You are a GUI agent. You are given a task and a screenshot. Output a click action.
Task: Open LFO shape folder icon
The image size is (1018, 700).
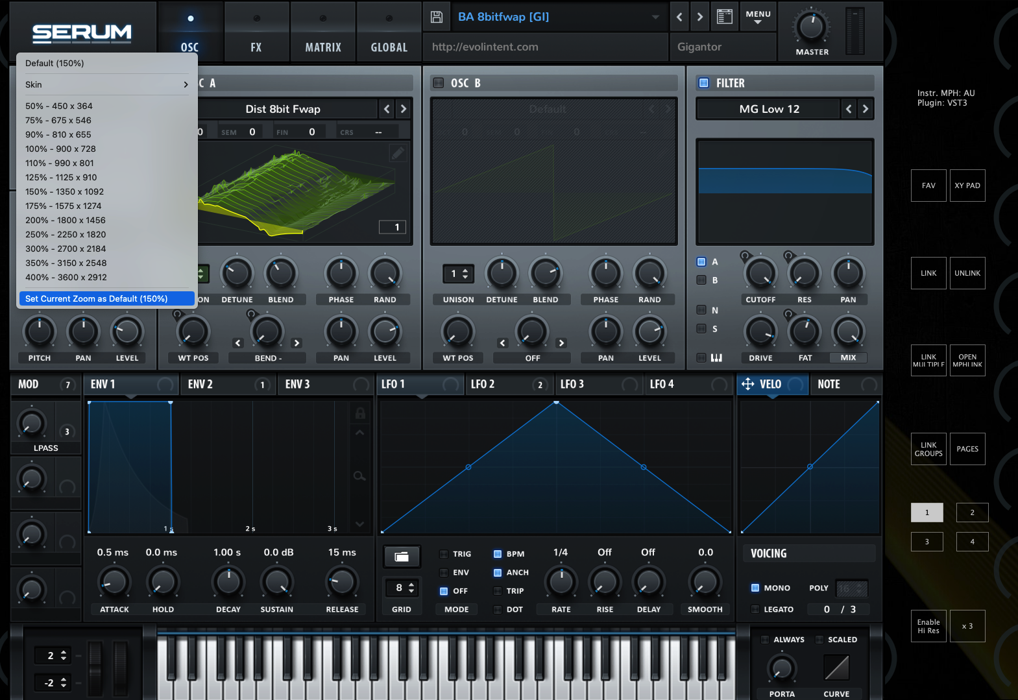click(x=402, y=556)
